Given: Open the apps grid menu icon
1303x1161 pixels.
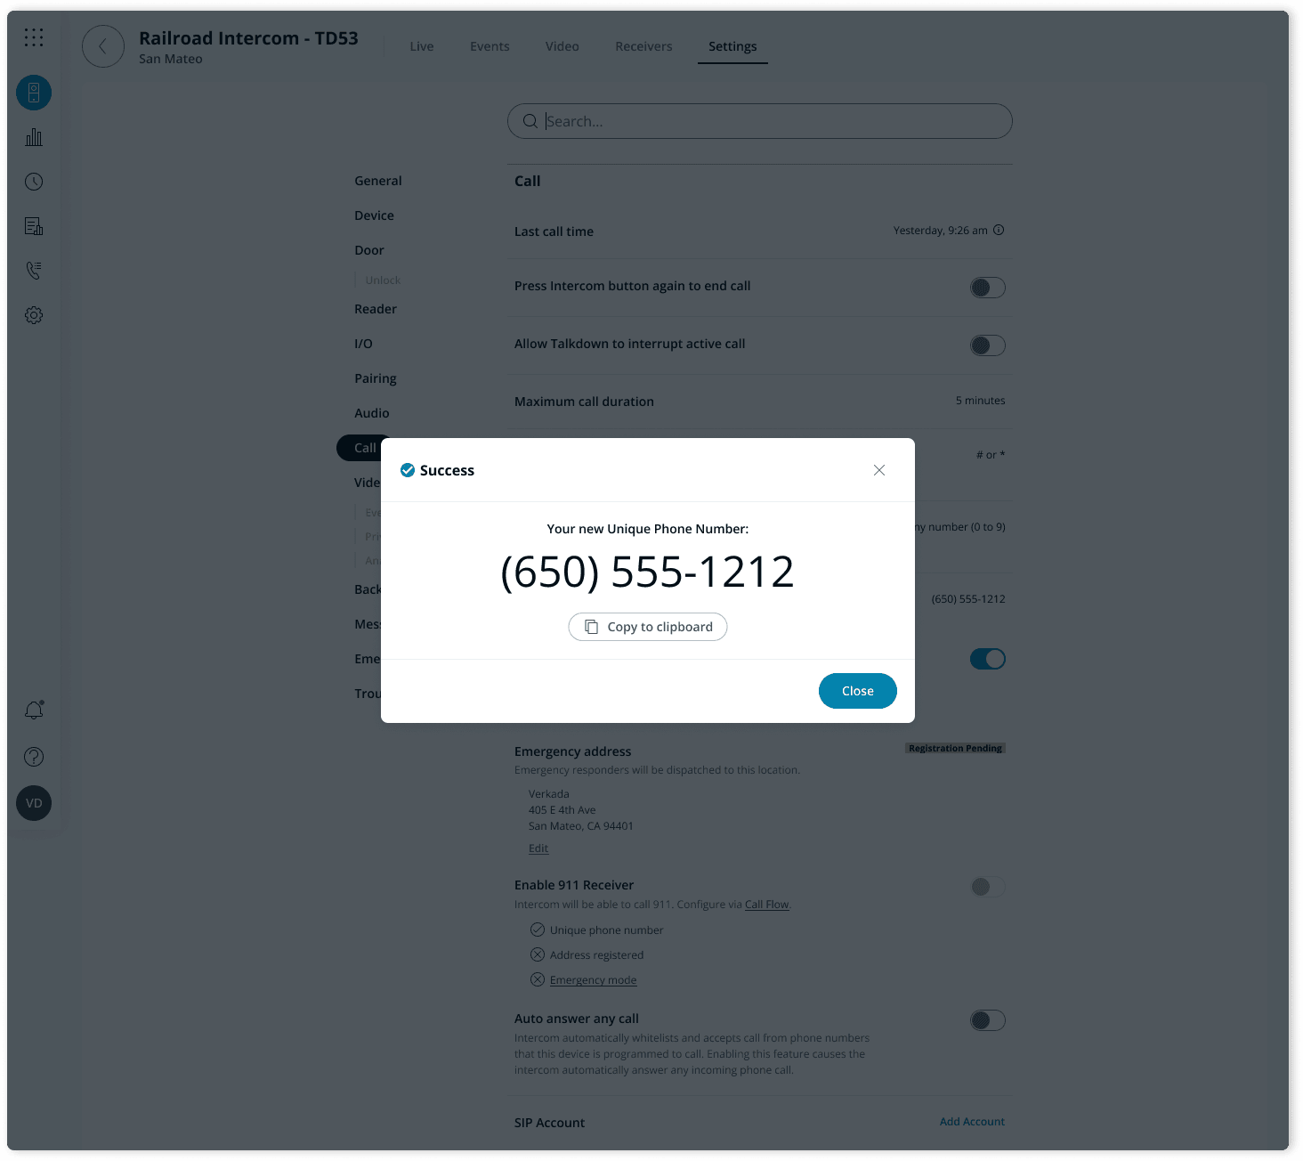Looking at the screenshot, I should pyautogui.click(x=34, y=37).
